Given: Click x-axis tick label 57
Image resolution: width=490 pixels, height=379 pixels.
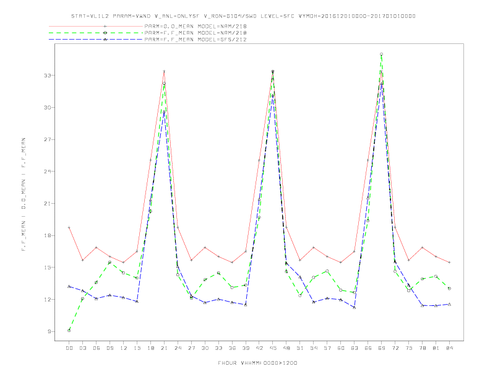Looking at the screenshot, I should (327, 348).
